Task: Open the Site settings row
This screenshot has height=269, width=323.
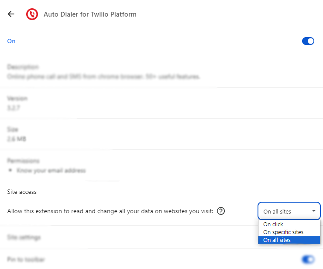Action: tap(24, 238)
